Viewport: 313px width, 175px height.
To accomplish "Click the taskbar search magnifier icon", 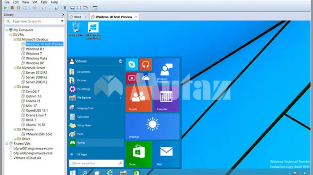I will pyautogui.click(x=85, y=173).
